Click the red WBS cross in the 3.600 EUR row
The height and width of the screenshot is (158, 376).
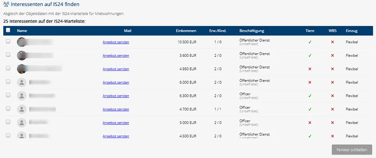(332, 56)
